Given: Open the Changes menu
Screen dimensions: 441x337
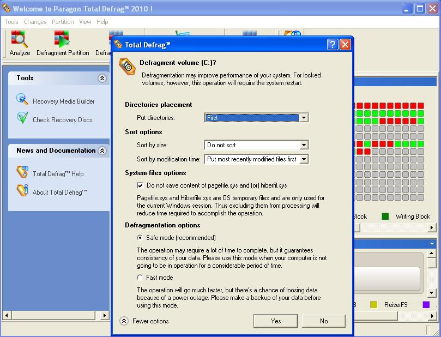Looking at the screenshot, I should tap(35, 22).
